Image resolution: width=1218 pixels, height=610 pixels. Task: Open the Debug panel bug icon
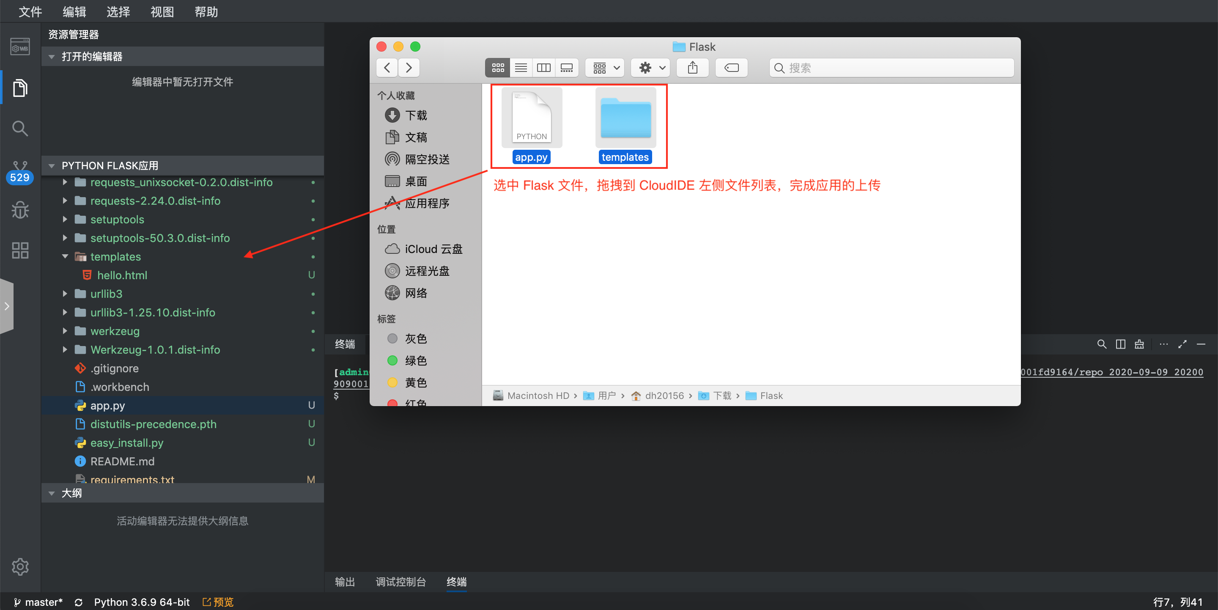pos(20,210)
